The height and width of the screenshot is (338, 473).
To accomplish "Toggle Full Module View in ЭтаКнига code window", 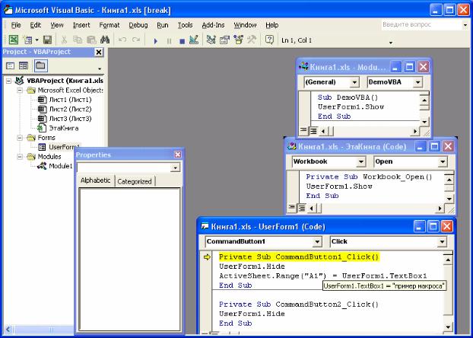I will [x=301, y=208].
